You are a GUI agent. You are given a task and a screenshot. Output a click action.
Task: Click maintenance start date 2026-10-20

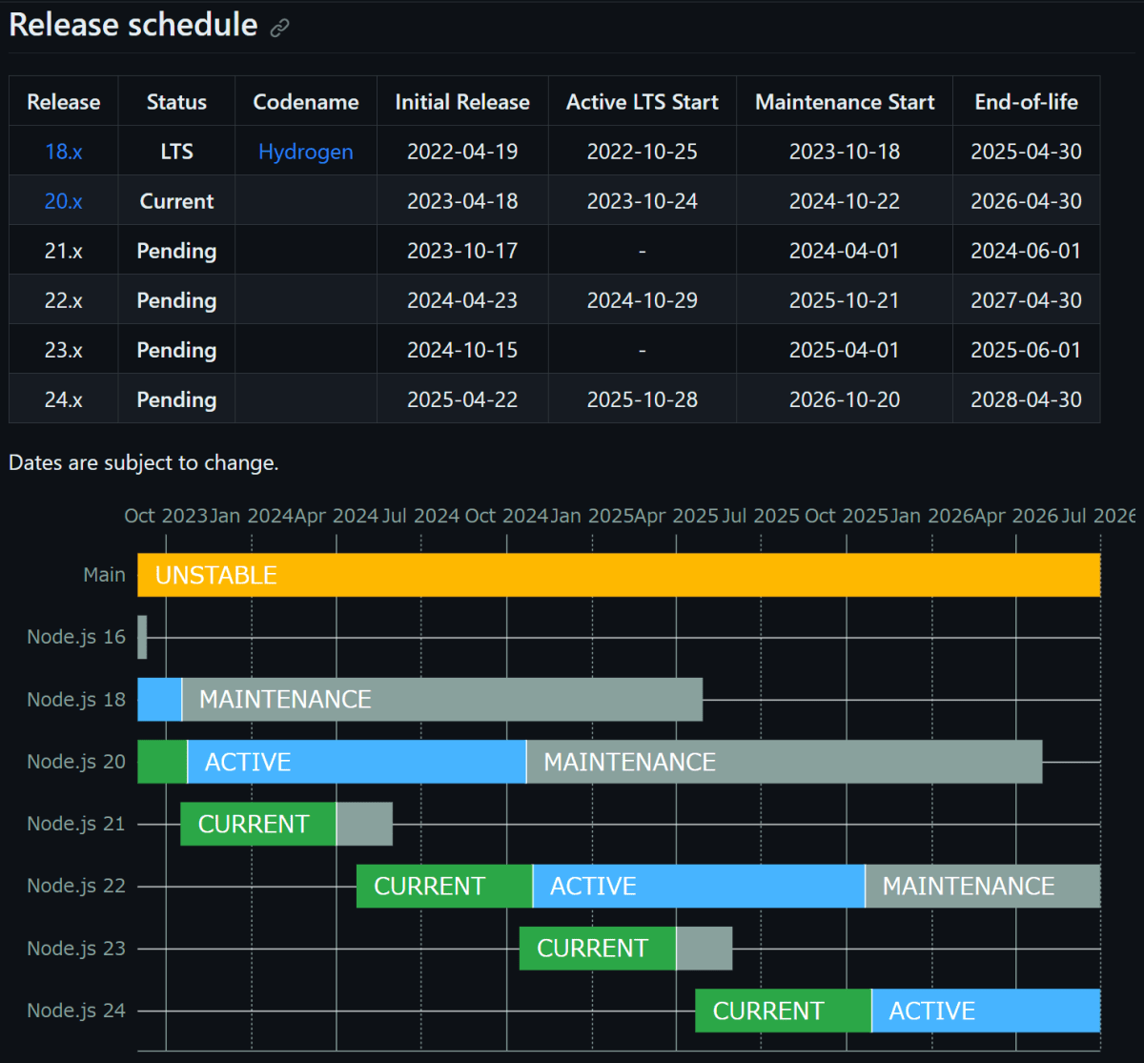[845, 399]
